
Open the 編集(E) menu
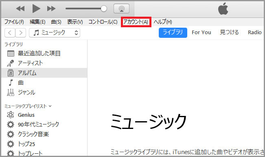pos(37,22)
